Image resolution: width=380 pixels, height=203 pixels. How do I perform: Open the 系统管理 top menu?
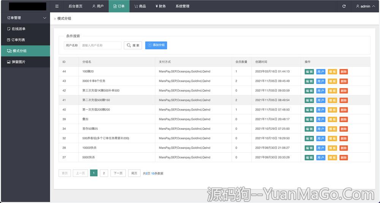182,6
